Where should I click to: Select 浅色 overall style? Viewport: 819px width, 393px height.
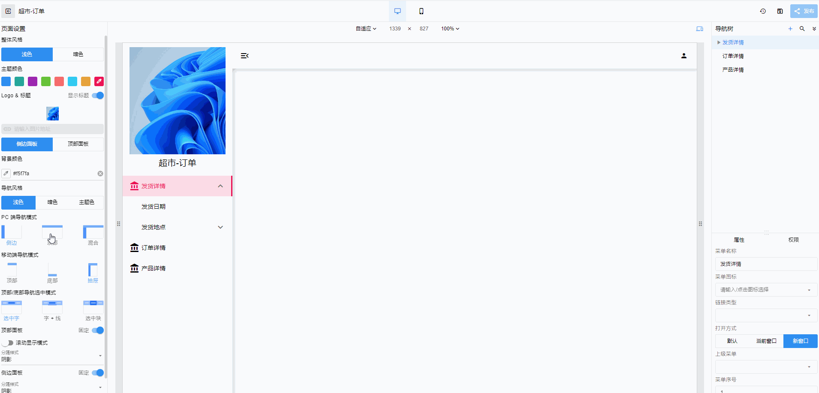tap(27, 54)
